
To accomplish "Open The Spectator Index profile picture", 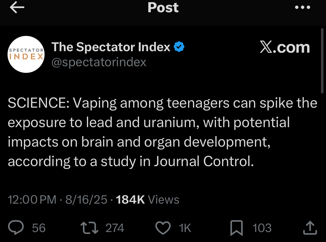I will (26, 54).
